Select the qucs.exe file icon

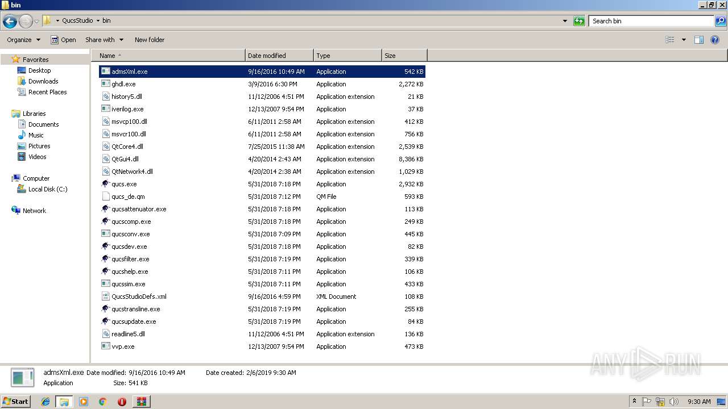pos(105,184)
